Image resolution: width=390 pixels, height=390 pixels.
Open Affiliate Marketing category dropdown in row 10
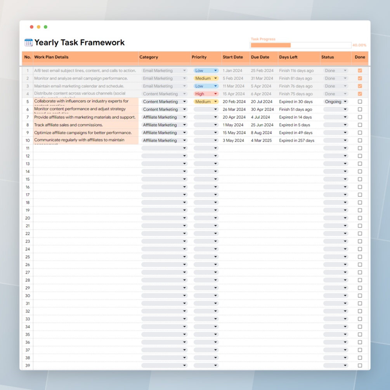pyautogui.click(x=165, y=140)
